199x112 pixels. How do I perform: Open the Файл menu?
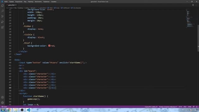click(6, 2)
